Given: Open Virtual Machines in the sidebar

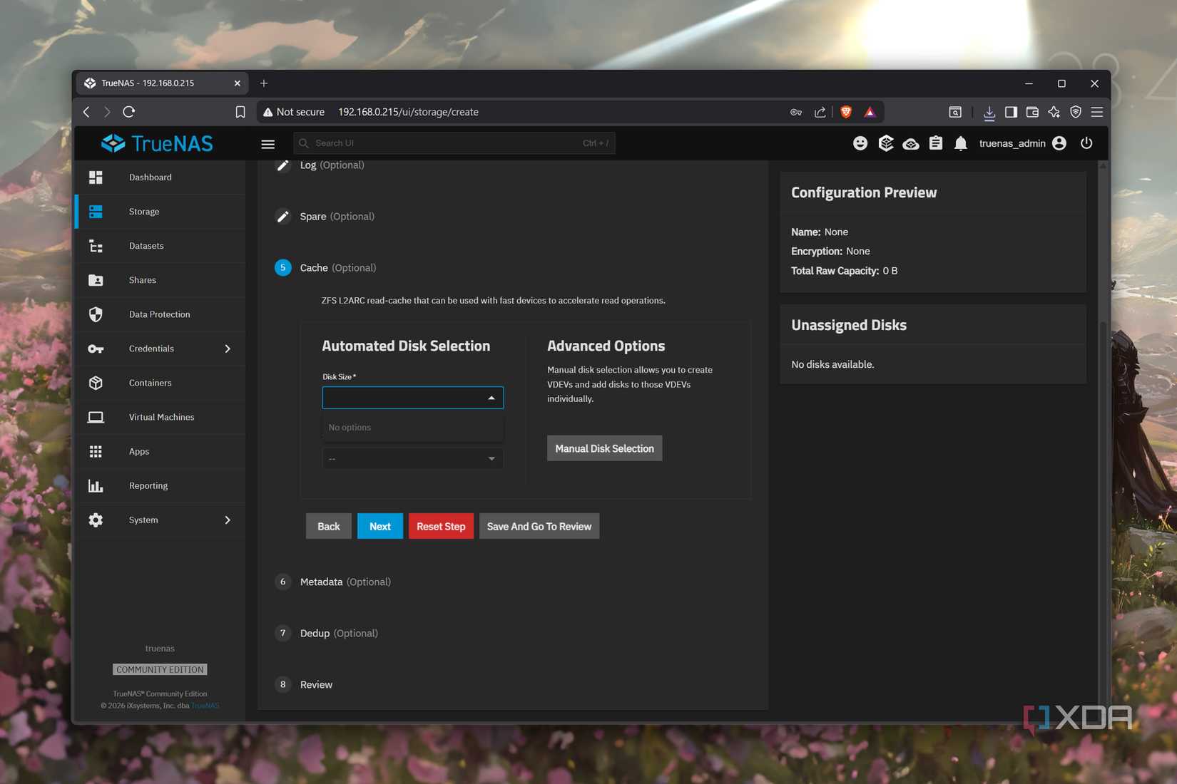Looking at the screenshot, I should click(160, 416).
